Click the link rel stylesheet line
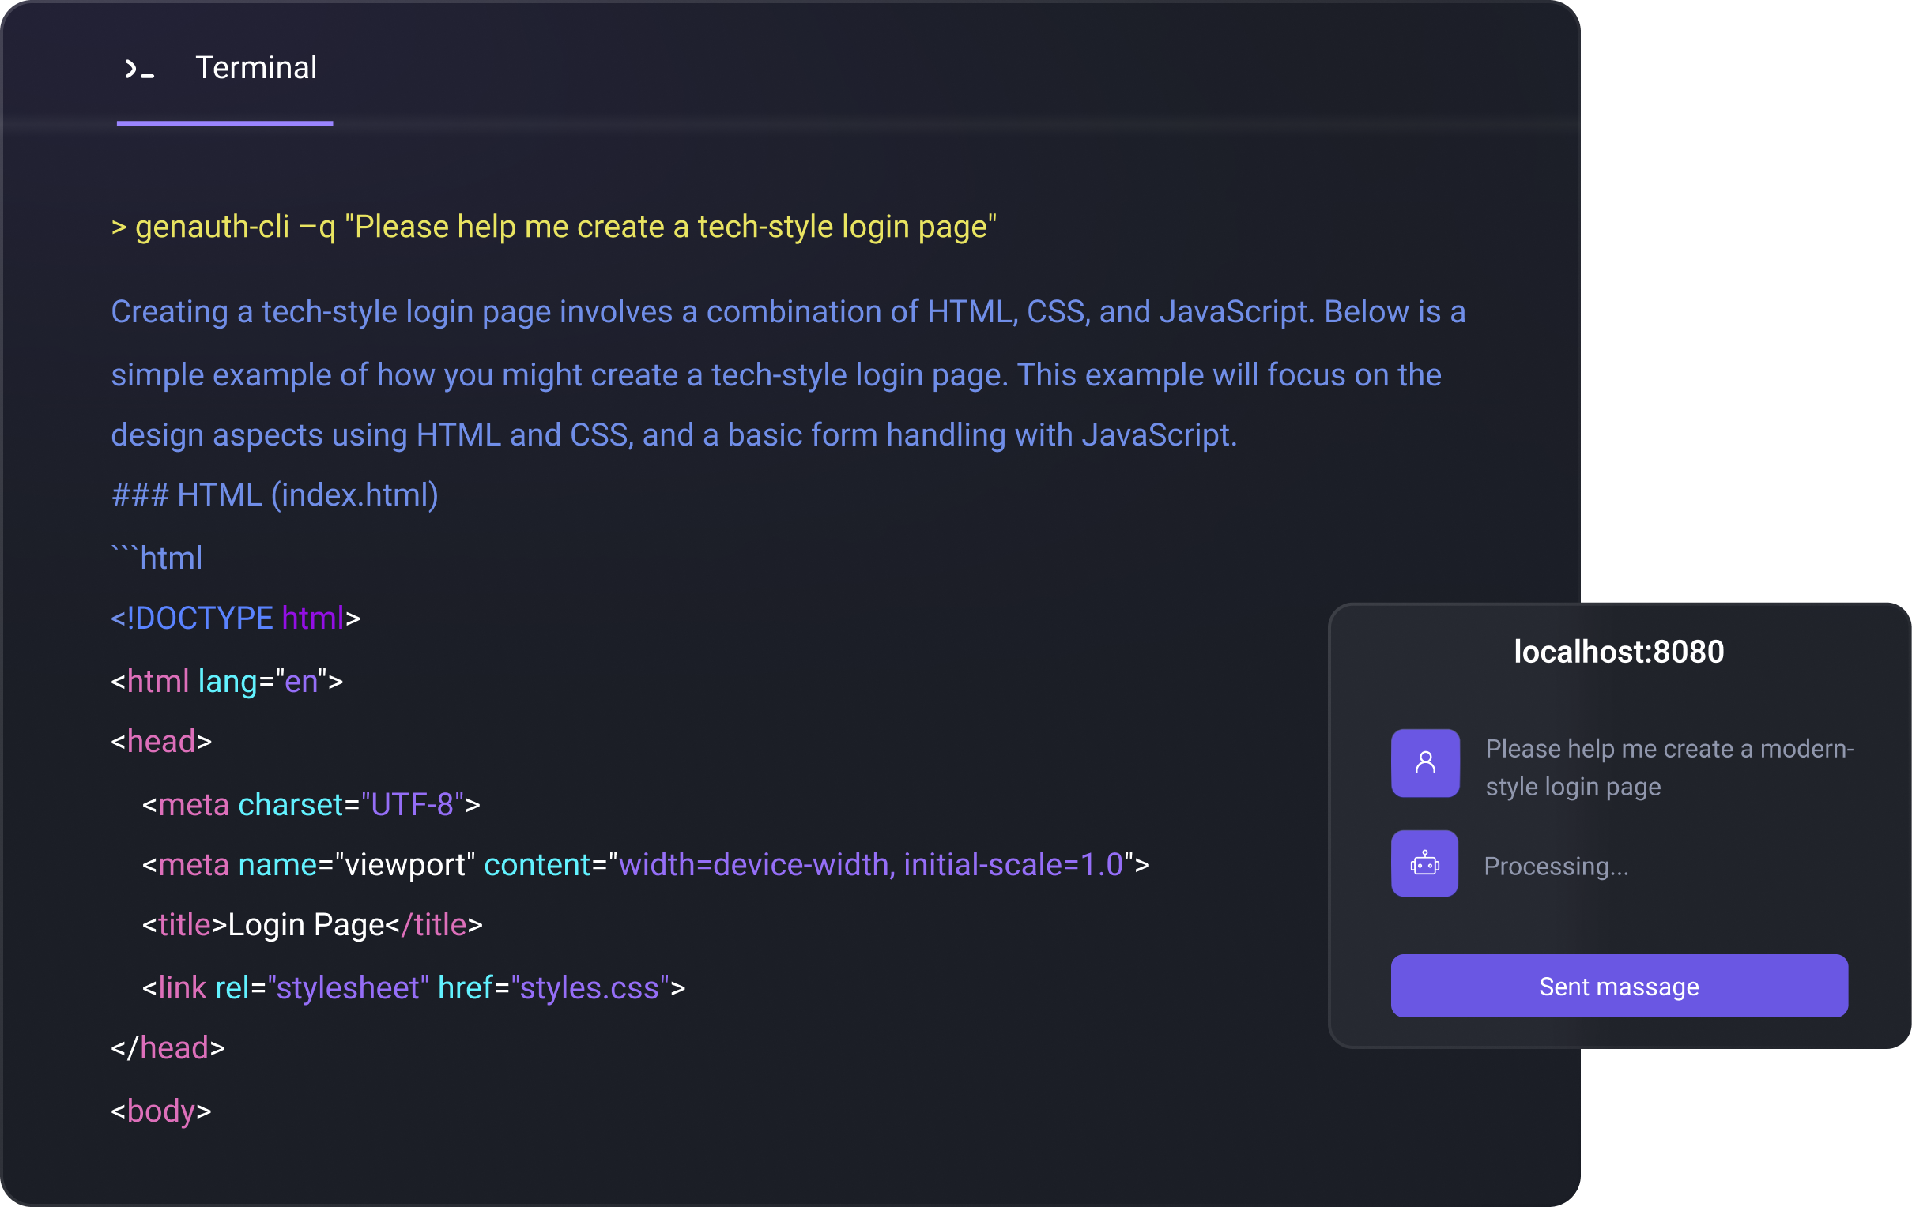The height and width of the screenshot is (1207, 1912). point(413,987)
